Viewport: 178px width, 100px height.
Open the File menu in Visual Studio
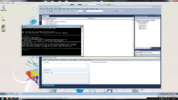[x=41, y=9]
